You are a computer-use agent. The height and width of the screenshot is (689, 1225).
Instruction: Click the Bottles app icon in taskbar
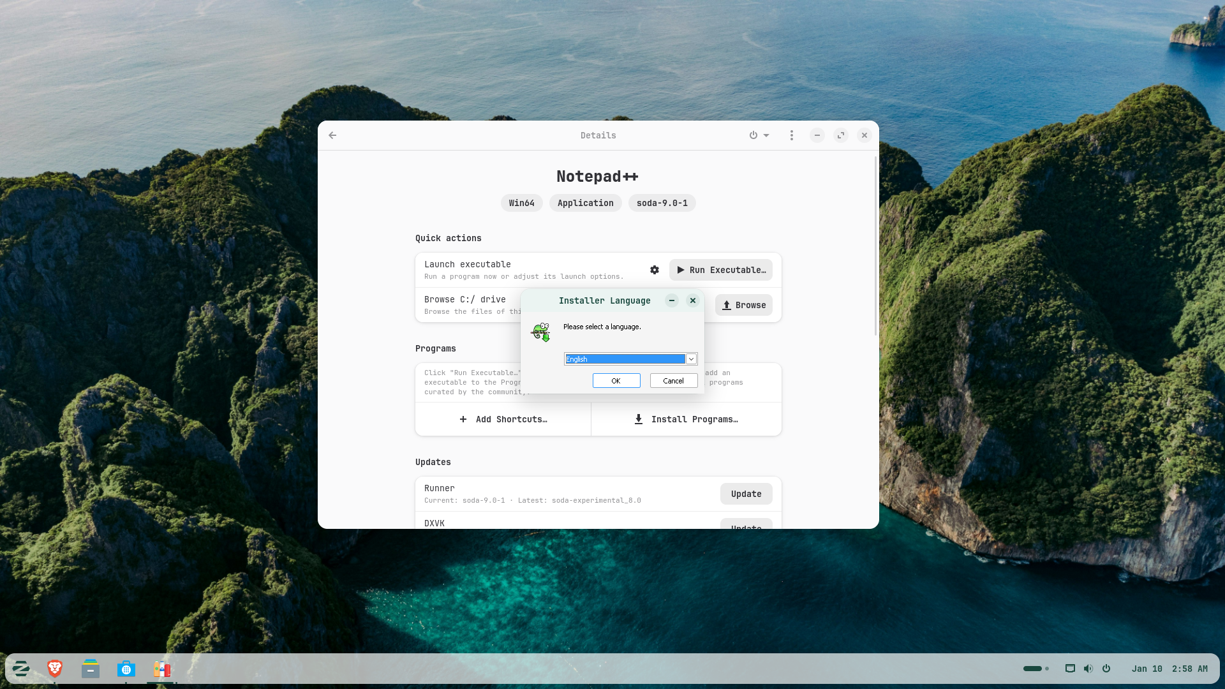(x=162, y=669)
